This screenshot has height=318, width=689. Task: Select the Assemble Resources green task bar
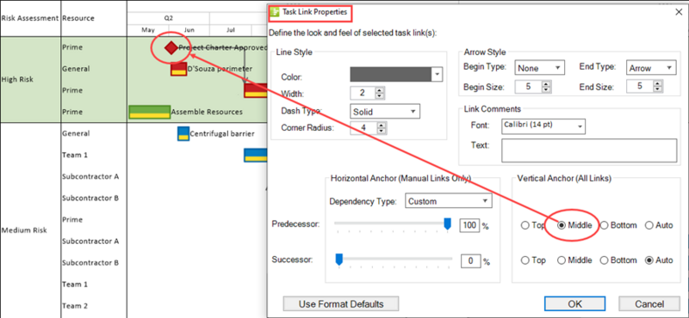click(149, 112)
